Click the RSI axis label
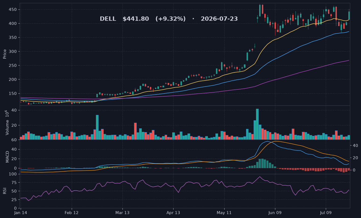 5,191
